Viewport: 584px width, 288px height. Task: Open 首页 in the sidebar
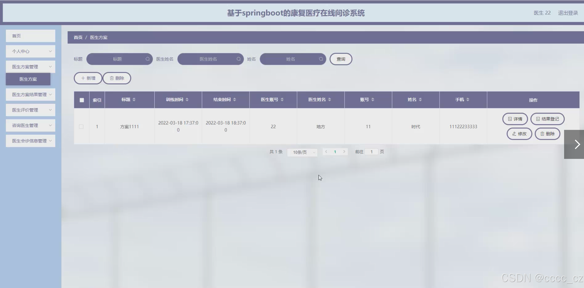click(x=31, y=36)
